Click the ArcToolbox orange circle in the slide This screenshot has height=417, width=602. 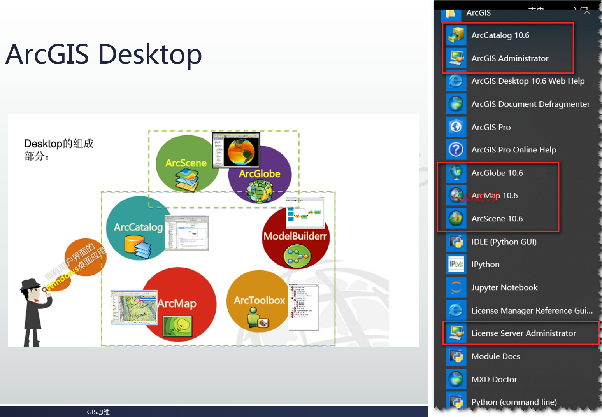click(x=258, y=301)
